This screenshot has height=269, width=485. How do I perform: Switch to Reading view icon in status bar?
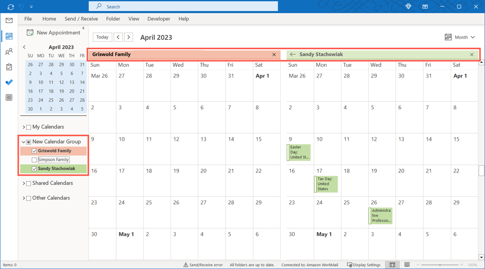(x=407, y=265)
